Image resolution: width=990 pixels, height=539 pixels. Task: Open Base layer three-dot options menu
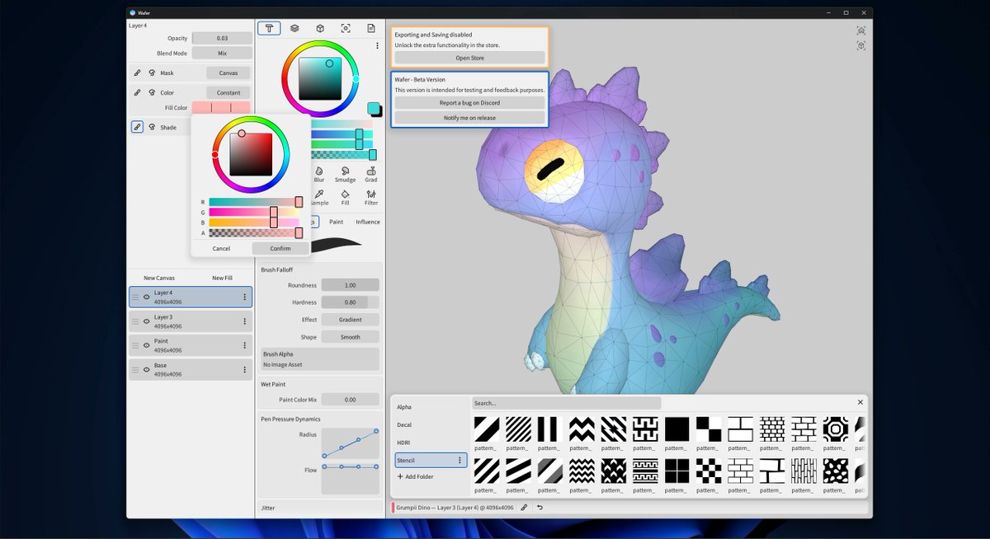coord(244,369)
